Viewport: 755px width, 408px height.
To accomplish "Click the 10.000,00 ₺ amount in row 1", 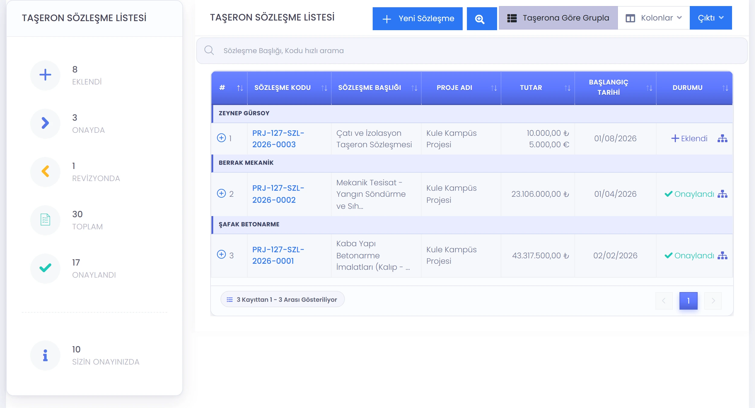I will [548, 133].
